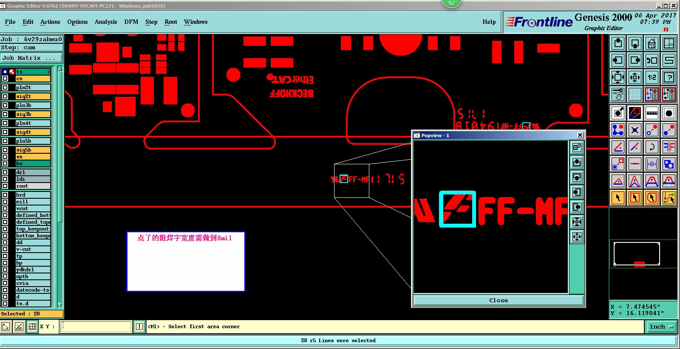Select the sig5b layer name
Screen dimensions: 680x349
click(x=33, y=150)
